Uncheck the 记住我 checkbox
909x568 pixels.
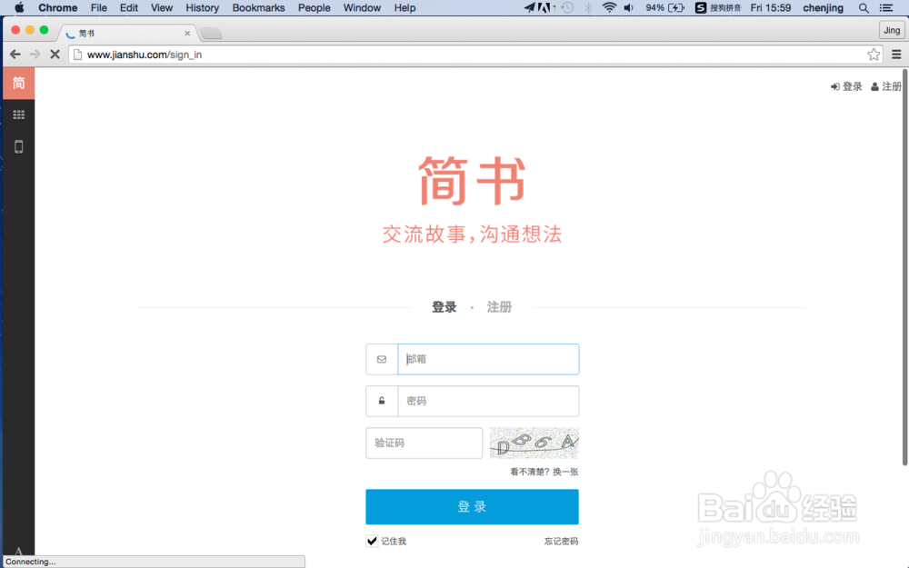tap(372, 540)
